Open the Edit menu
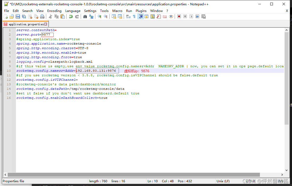 pyautogui.click(x=16, y=11)
